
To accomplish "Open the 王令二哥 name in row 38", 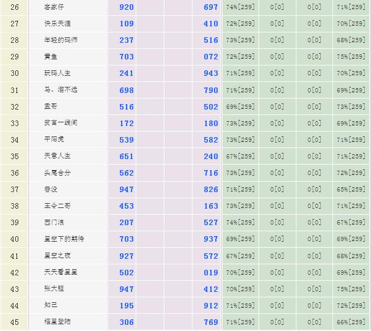I will tap(57, 206).
